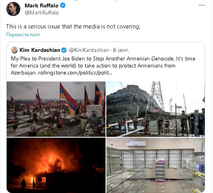The height and width of the screenshot is (193, 213).
Task: Click the quoted Kim Kardashian post text
Action: [103, 66]
